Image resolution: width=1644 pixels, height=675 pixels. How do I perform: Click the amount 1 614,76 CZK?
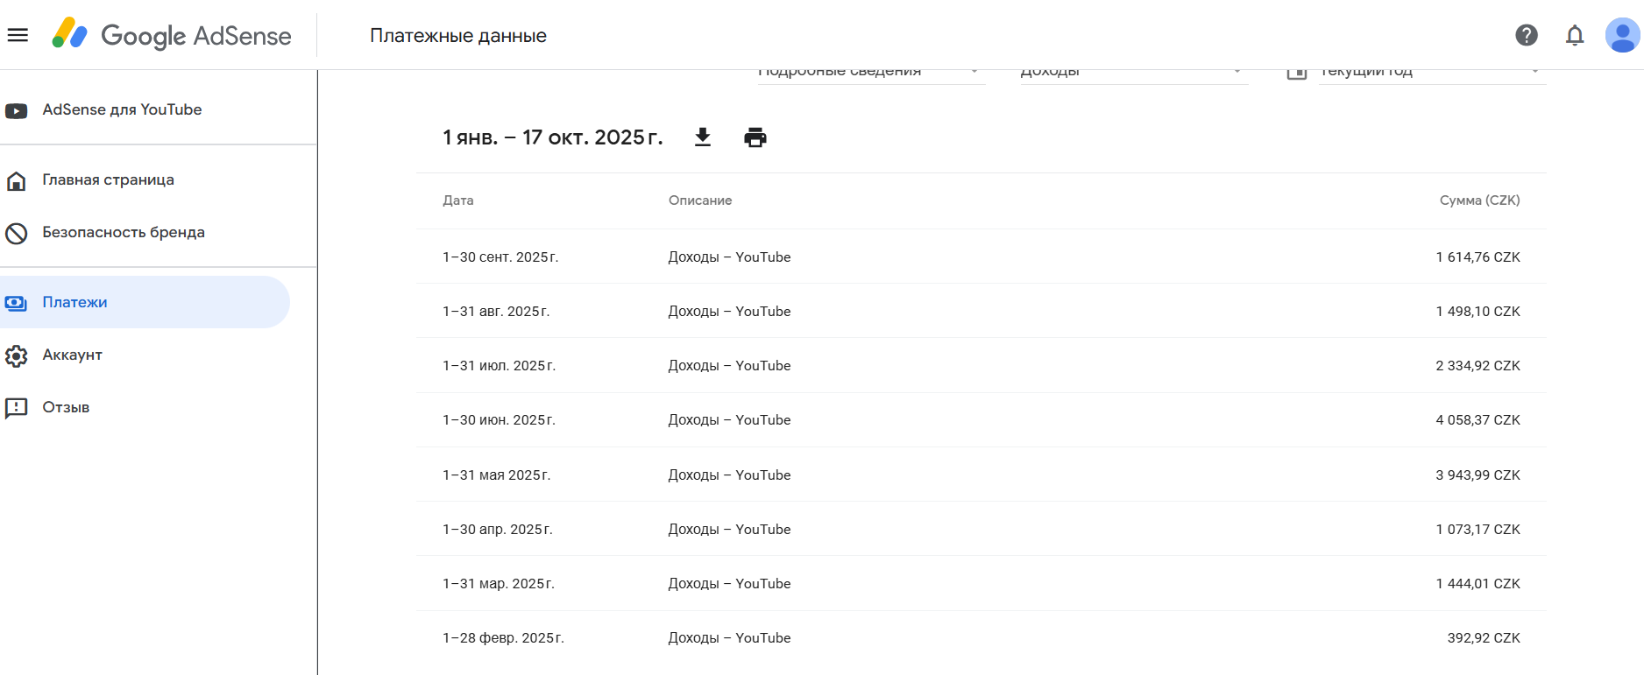pos(1478,257)
